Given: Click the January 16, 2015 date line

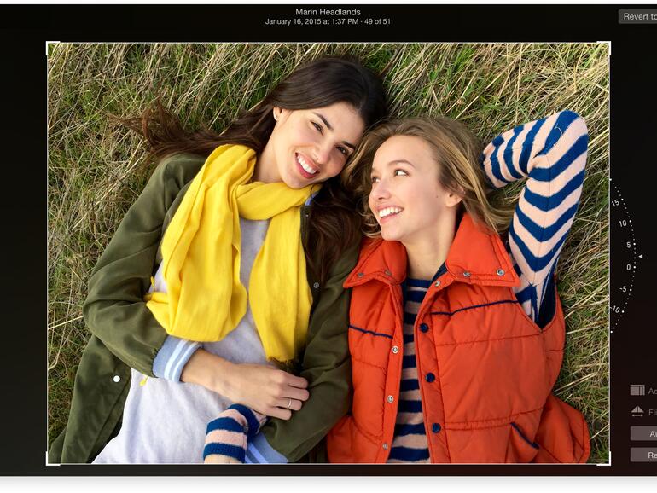Looking at the screenshot, I should [x=328, y=21].
